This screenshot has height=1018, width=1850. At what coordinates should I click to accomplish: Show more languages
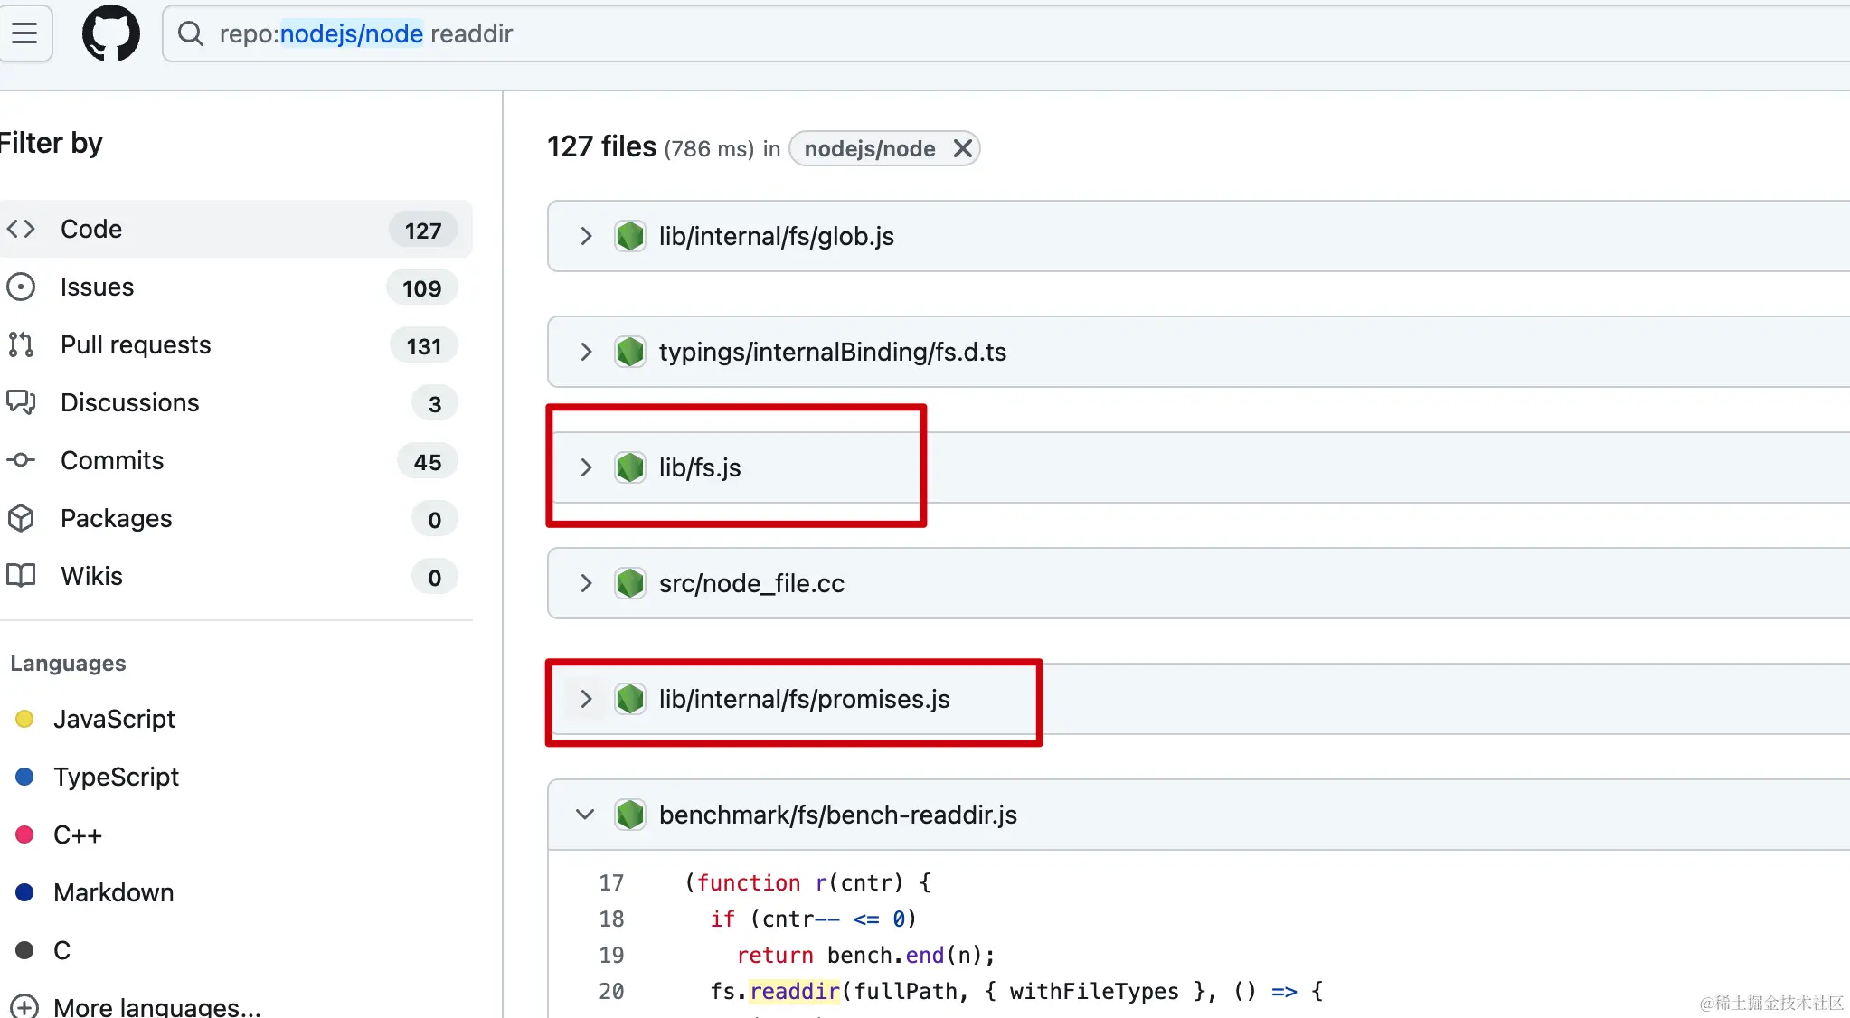click(156, 1006)
